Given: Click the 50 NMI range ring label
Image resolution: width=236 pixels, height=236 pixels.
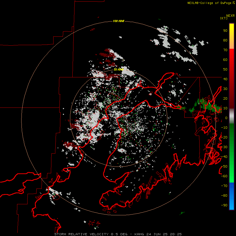Looking at the screenshot, I should pyautogui.click(x=119, y=69).
